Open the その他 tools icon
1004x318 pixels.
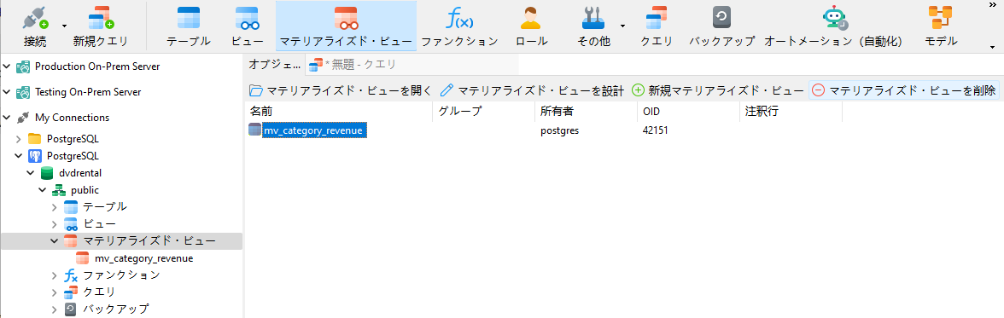[x=593, y=26]
